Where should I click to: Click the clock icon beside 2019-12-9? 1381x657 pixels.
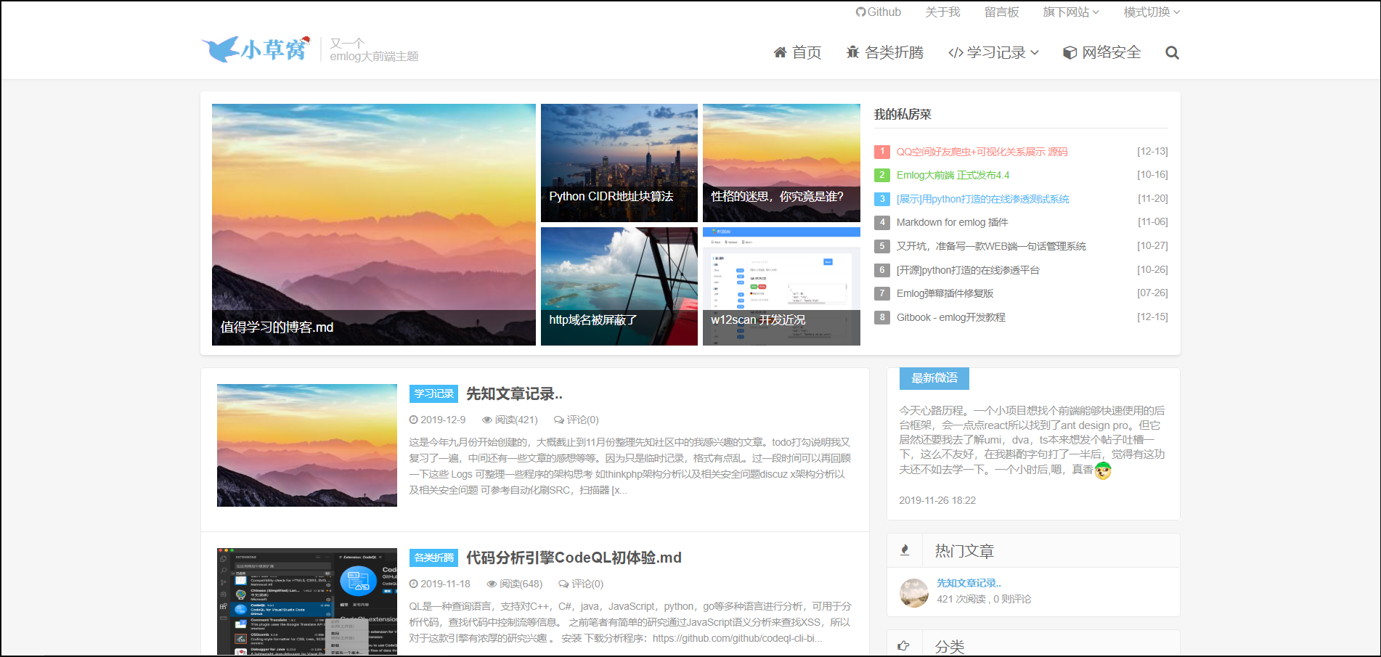413,419
